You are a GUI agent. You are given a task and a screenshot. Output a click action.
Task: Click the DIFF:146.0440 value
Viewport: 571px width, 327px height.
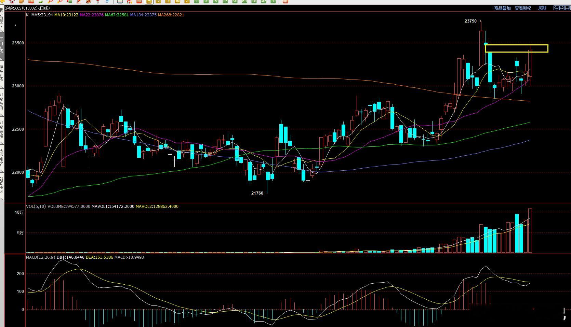tap(70, 257)
